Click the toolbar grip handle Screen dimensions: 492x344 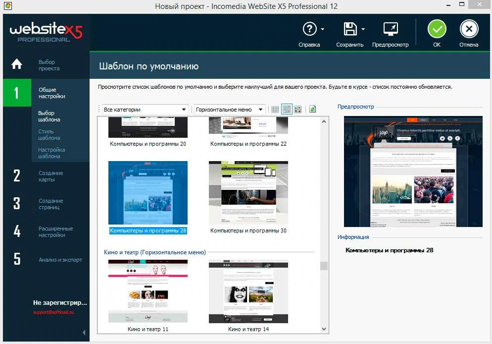pos(99,110)
